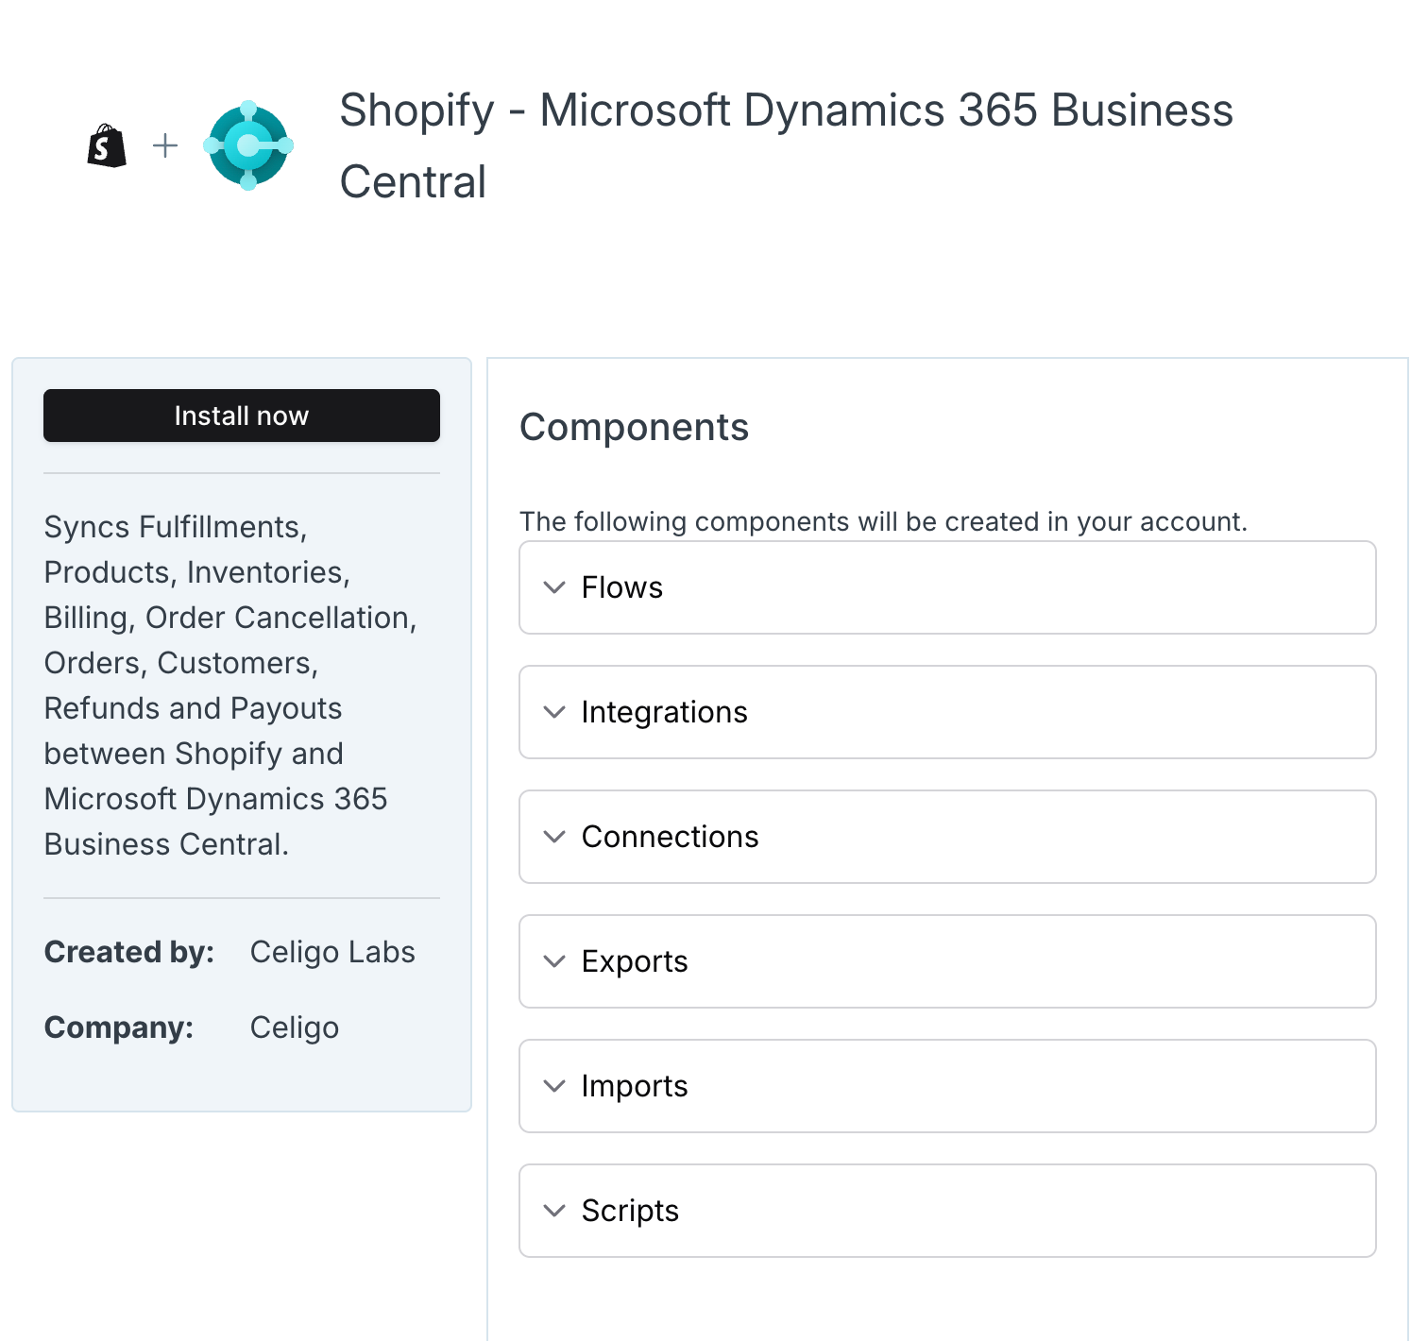Expand the Connections chevron
The image size is (1411, 1341).
(554, 837)
